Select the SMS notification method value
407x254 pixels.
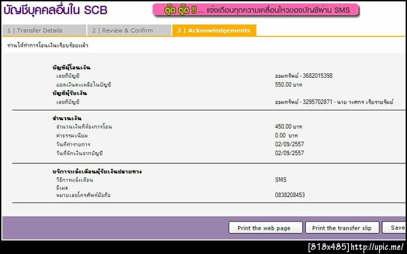(281, 179)
